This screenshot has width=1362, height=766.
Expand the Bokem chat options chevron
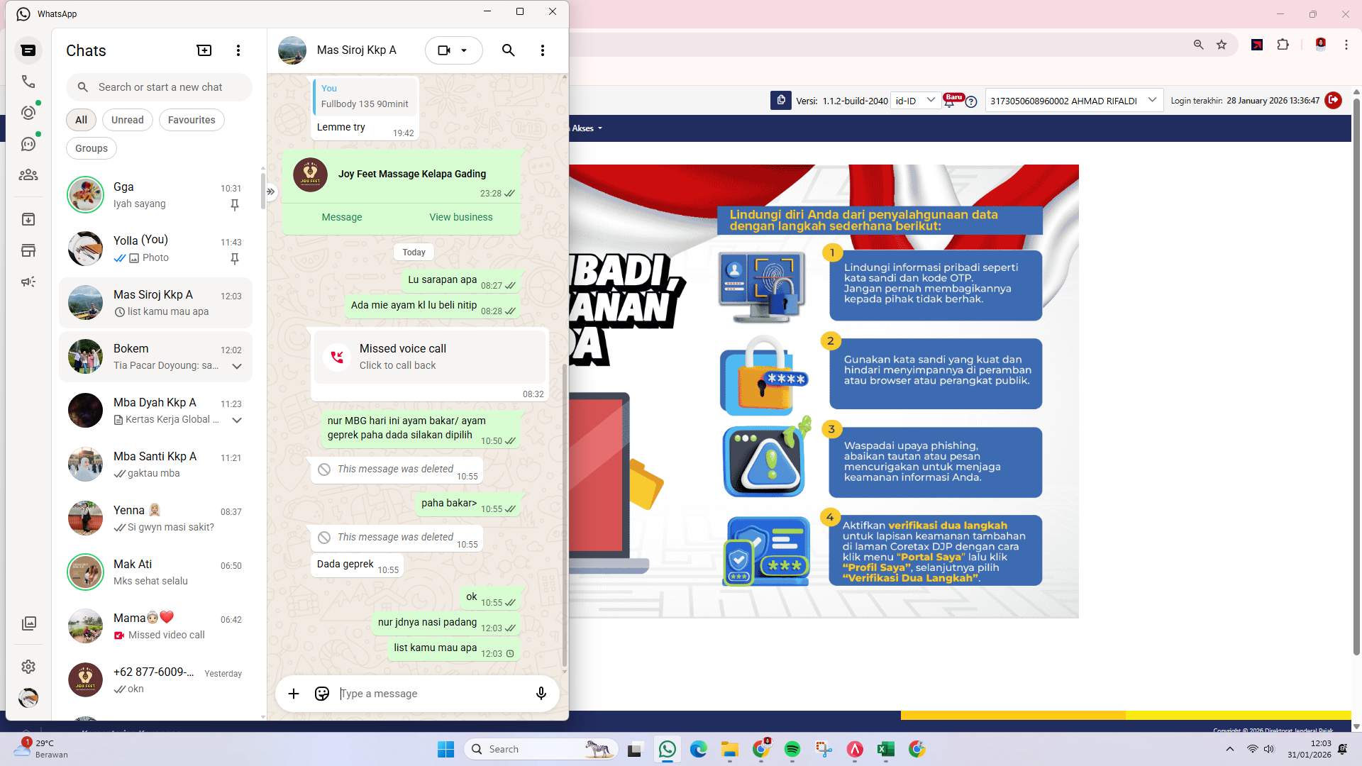[236, 367]
